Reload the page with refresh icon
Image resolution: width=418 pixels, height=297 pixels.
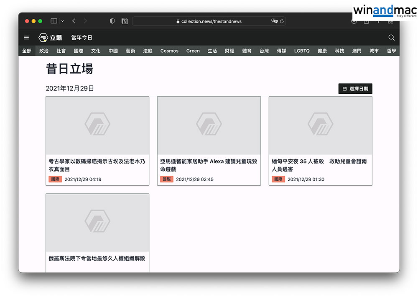point(282,21)
